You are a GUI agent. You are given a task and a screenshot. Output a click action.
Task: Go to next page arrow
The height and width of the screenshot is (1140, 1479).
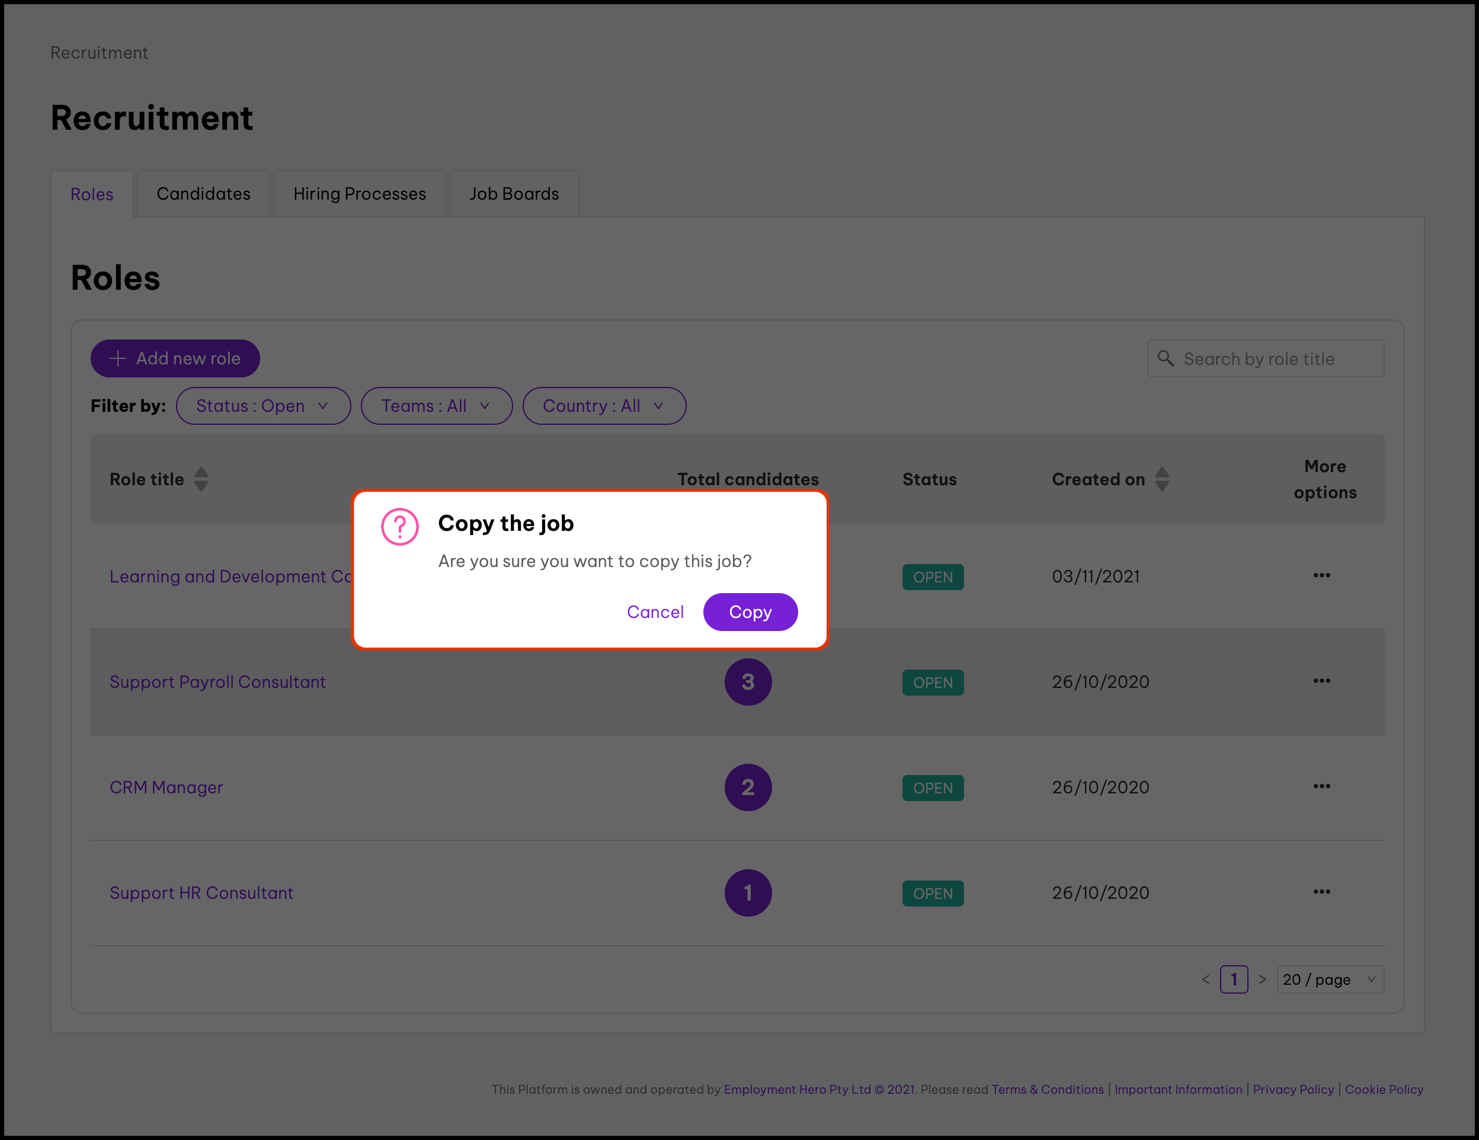[1262, 979]
